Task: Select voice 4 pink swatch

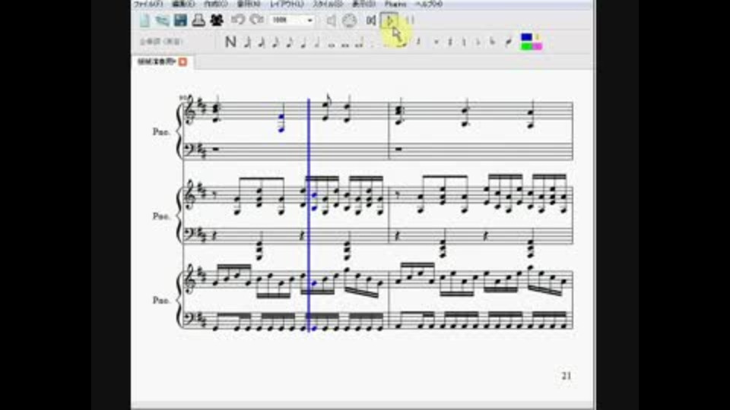Action: tap(538, 46)
